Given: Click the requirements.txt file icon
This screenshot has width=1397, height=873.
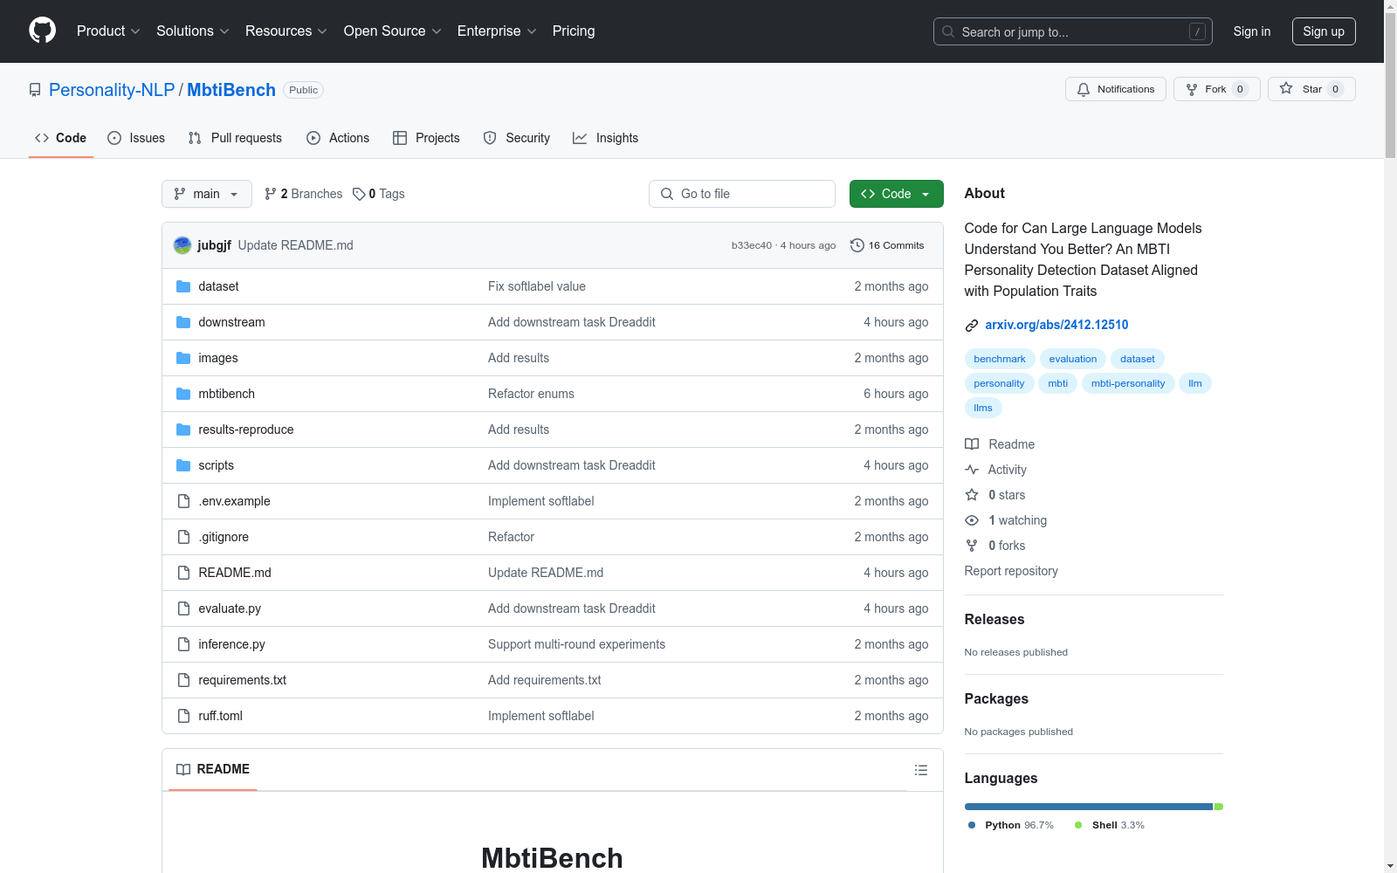Looking at the screenshot, I should click(183, 680).
